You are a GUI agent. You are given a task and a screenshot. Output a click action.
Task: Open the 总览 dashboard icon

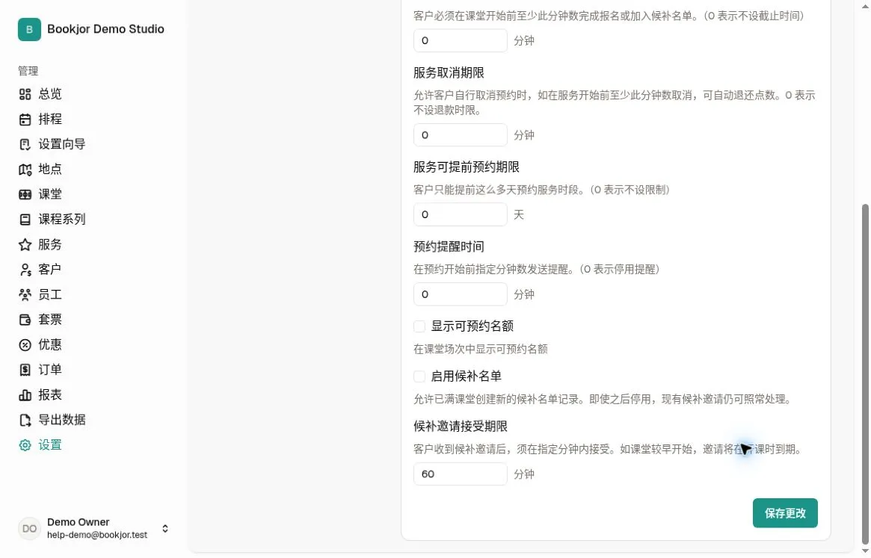(25, 94)
